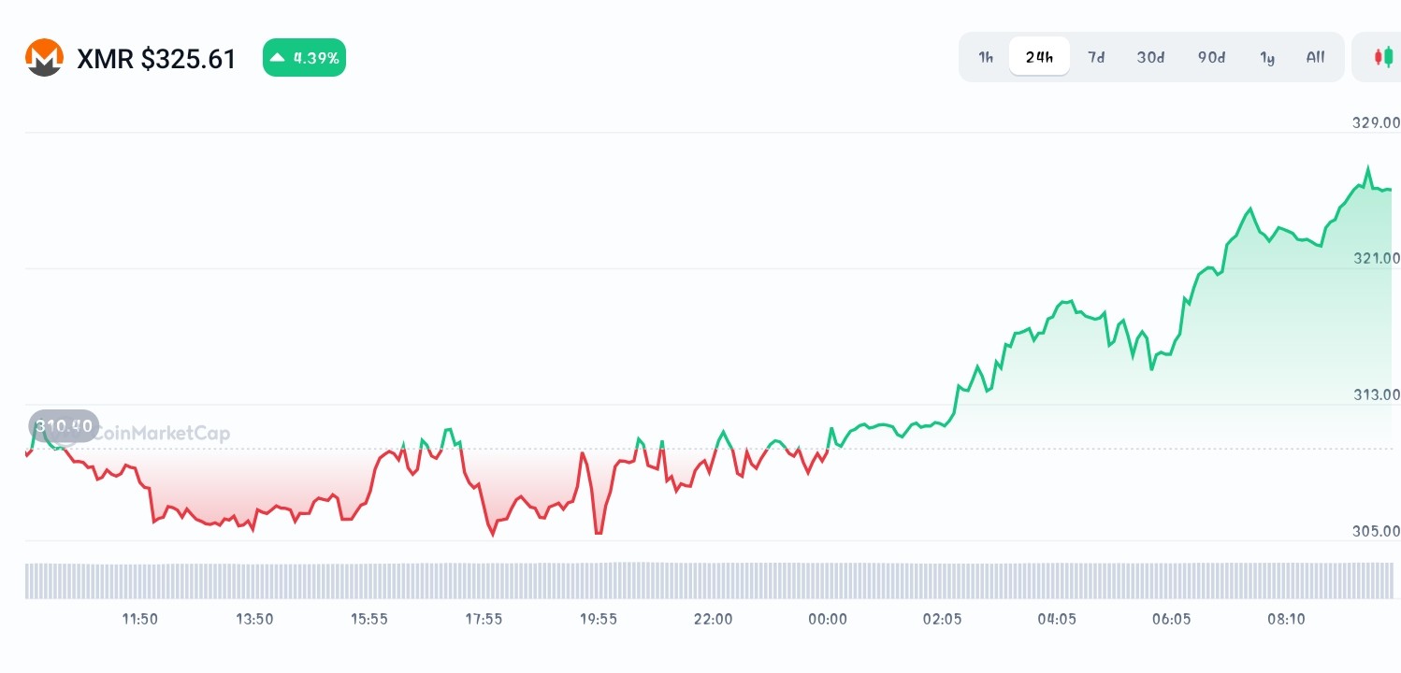Screen dimensions: 1401x673
Task: Click the 329.00 y-axis label
Action: click(x=1376, y=122)
